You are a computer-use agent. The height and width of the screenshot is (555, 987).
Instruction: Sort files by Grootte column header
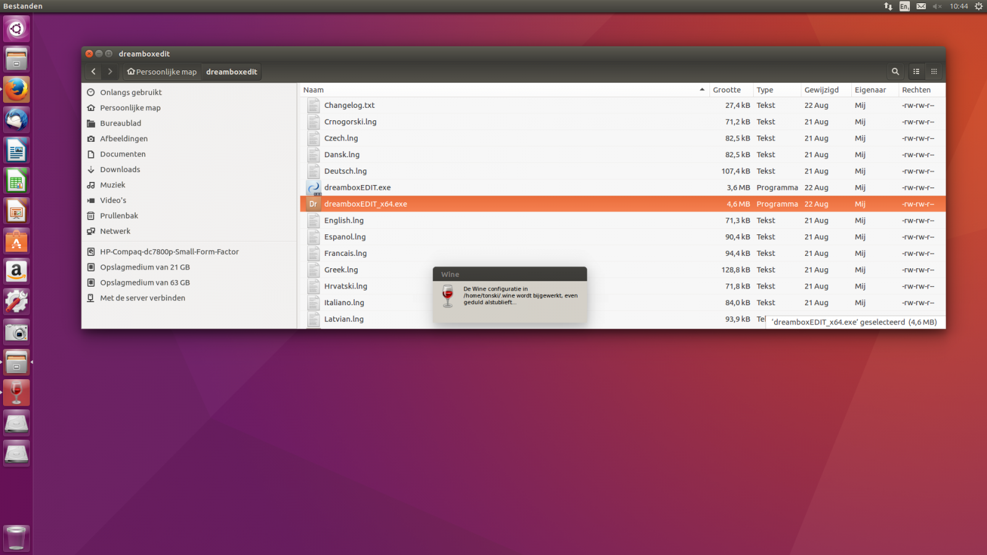[727, 90]
